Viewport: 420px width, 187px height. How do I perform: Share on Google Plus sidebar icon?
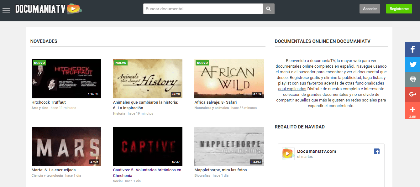tap(412, 94)
